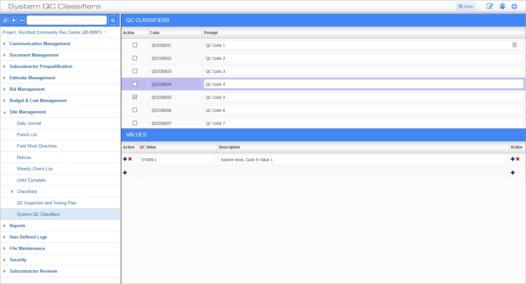Uncheck the QCCODE05 active checkbox

pyautogui.click(x=135, y=97)
